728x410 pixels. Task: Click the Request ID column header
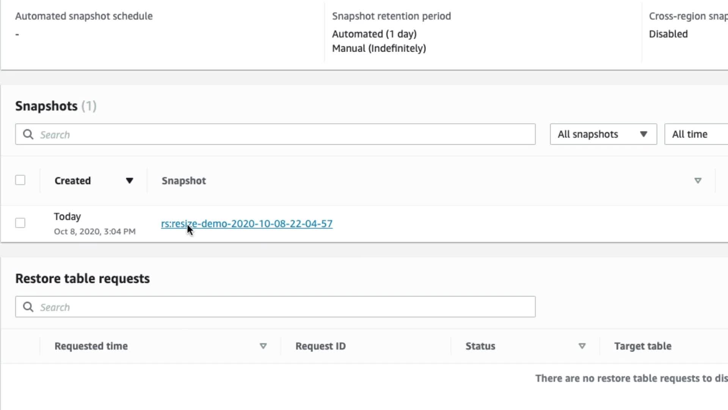coord(320,346)
